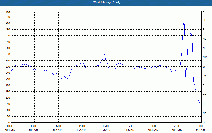Click the 330 degree axis label
Image resolution: width=212 pixels, height=133 pixels.
click(x=8, y=54)
